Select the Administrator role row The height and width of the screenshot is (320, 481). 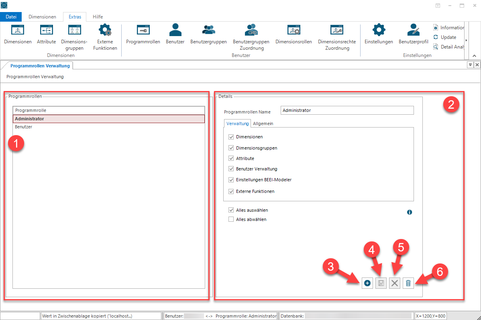click(x=108, y=119)
